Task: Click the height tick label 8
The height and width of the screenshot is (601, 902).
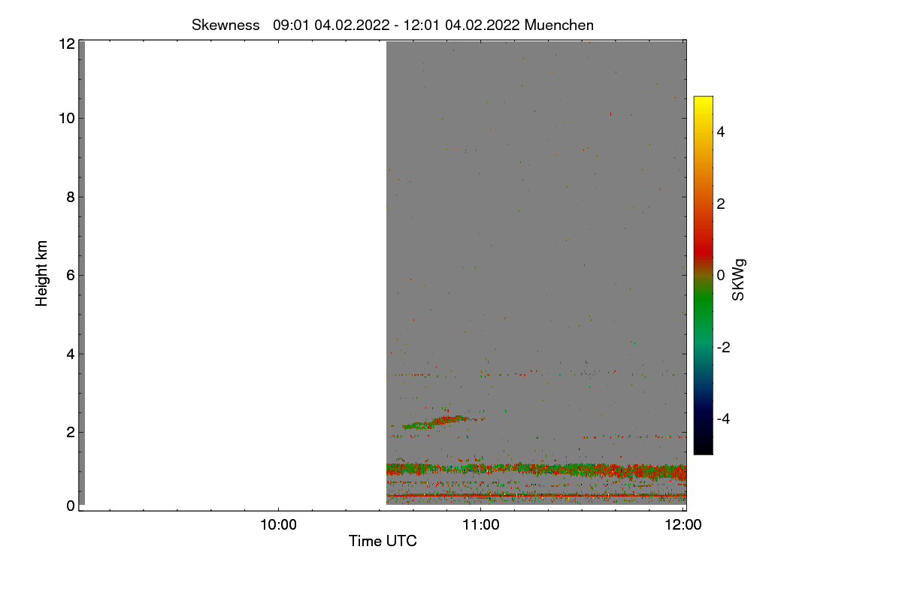Action: coord(71,197)
